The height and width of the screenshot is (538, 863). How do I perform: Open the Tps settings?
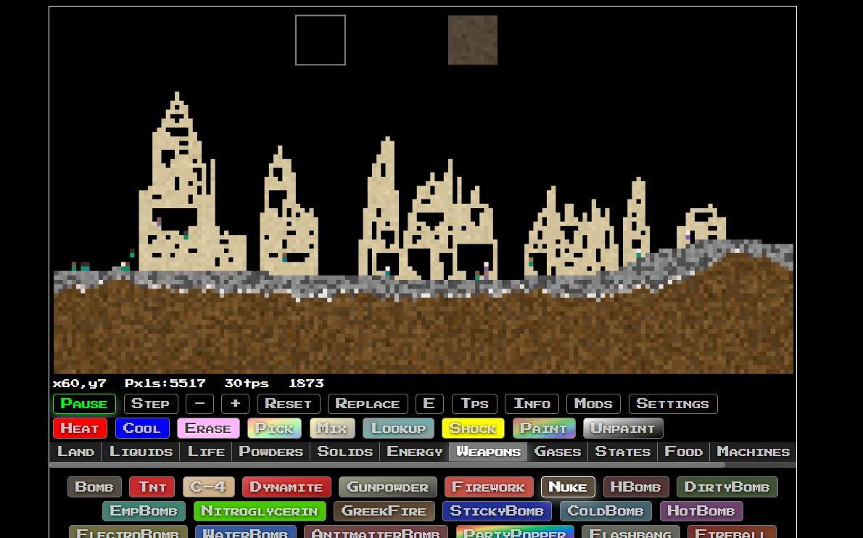click(474, 404)
